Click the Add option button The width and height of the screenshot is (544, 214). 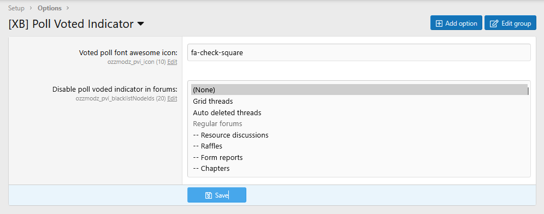(456, 23)
